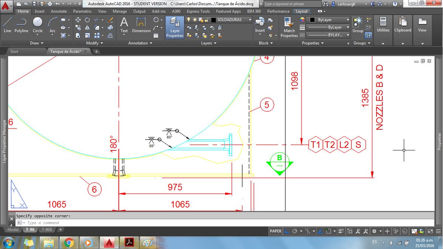Pick the Arc drawing tool

(52, 25)
